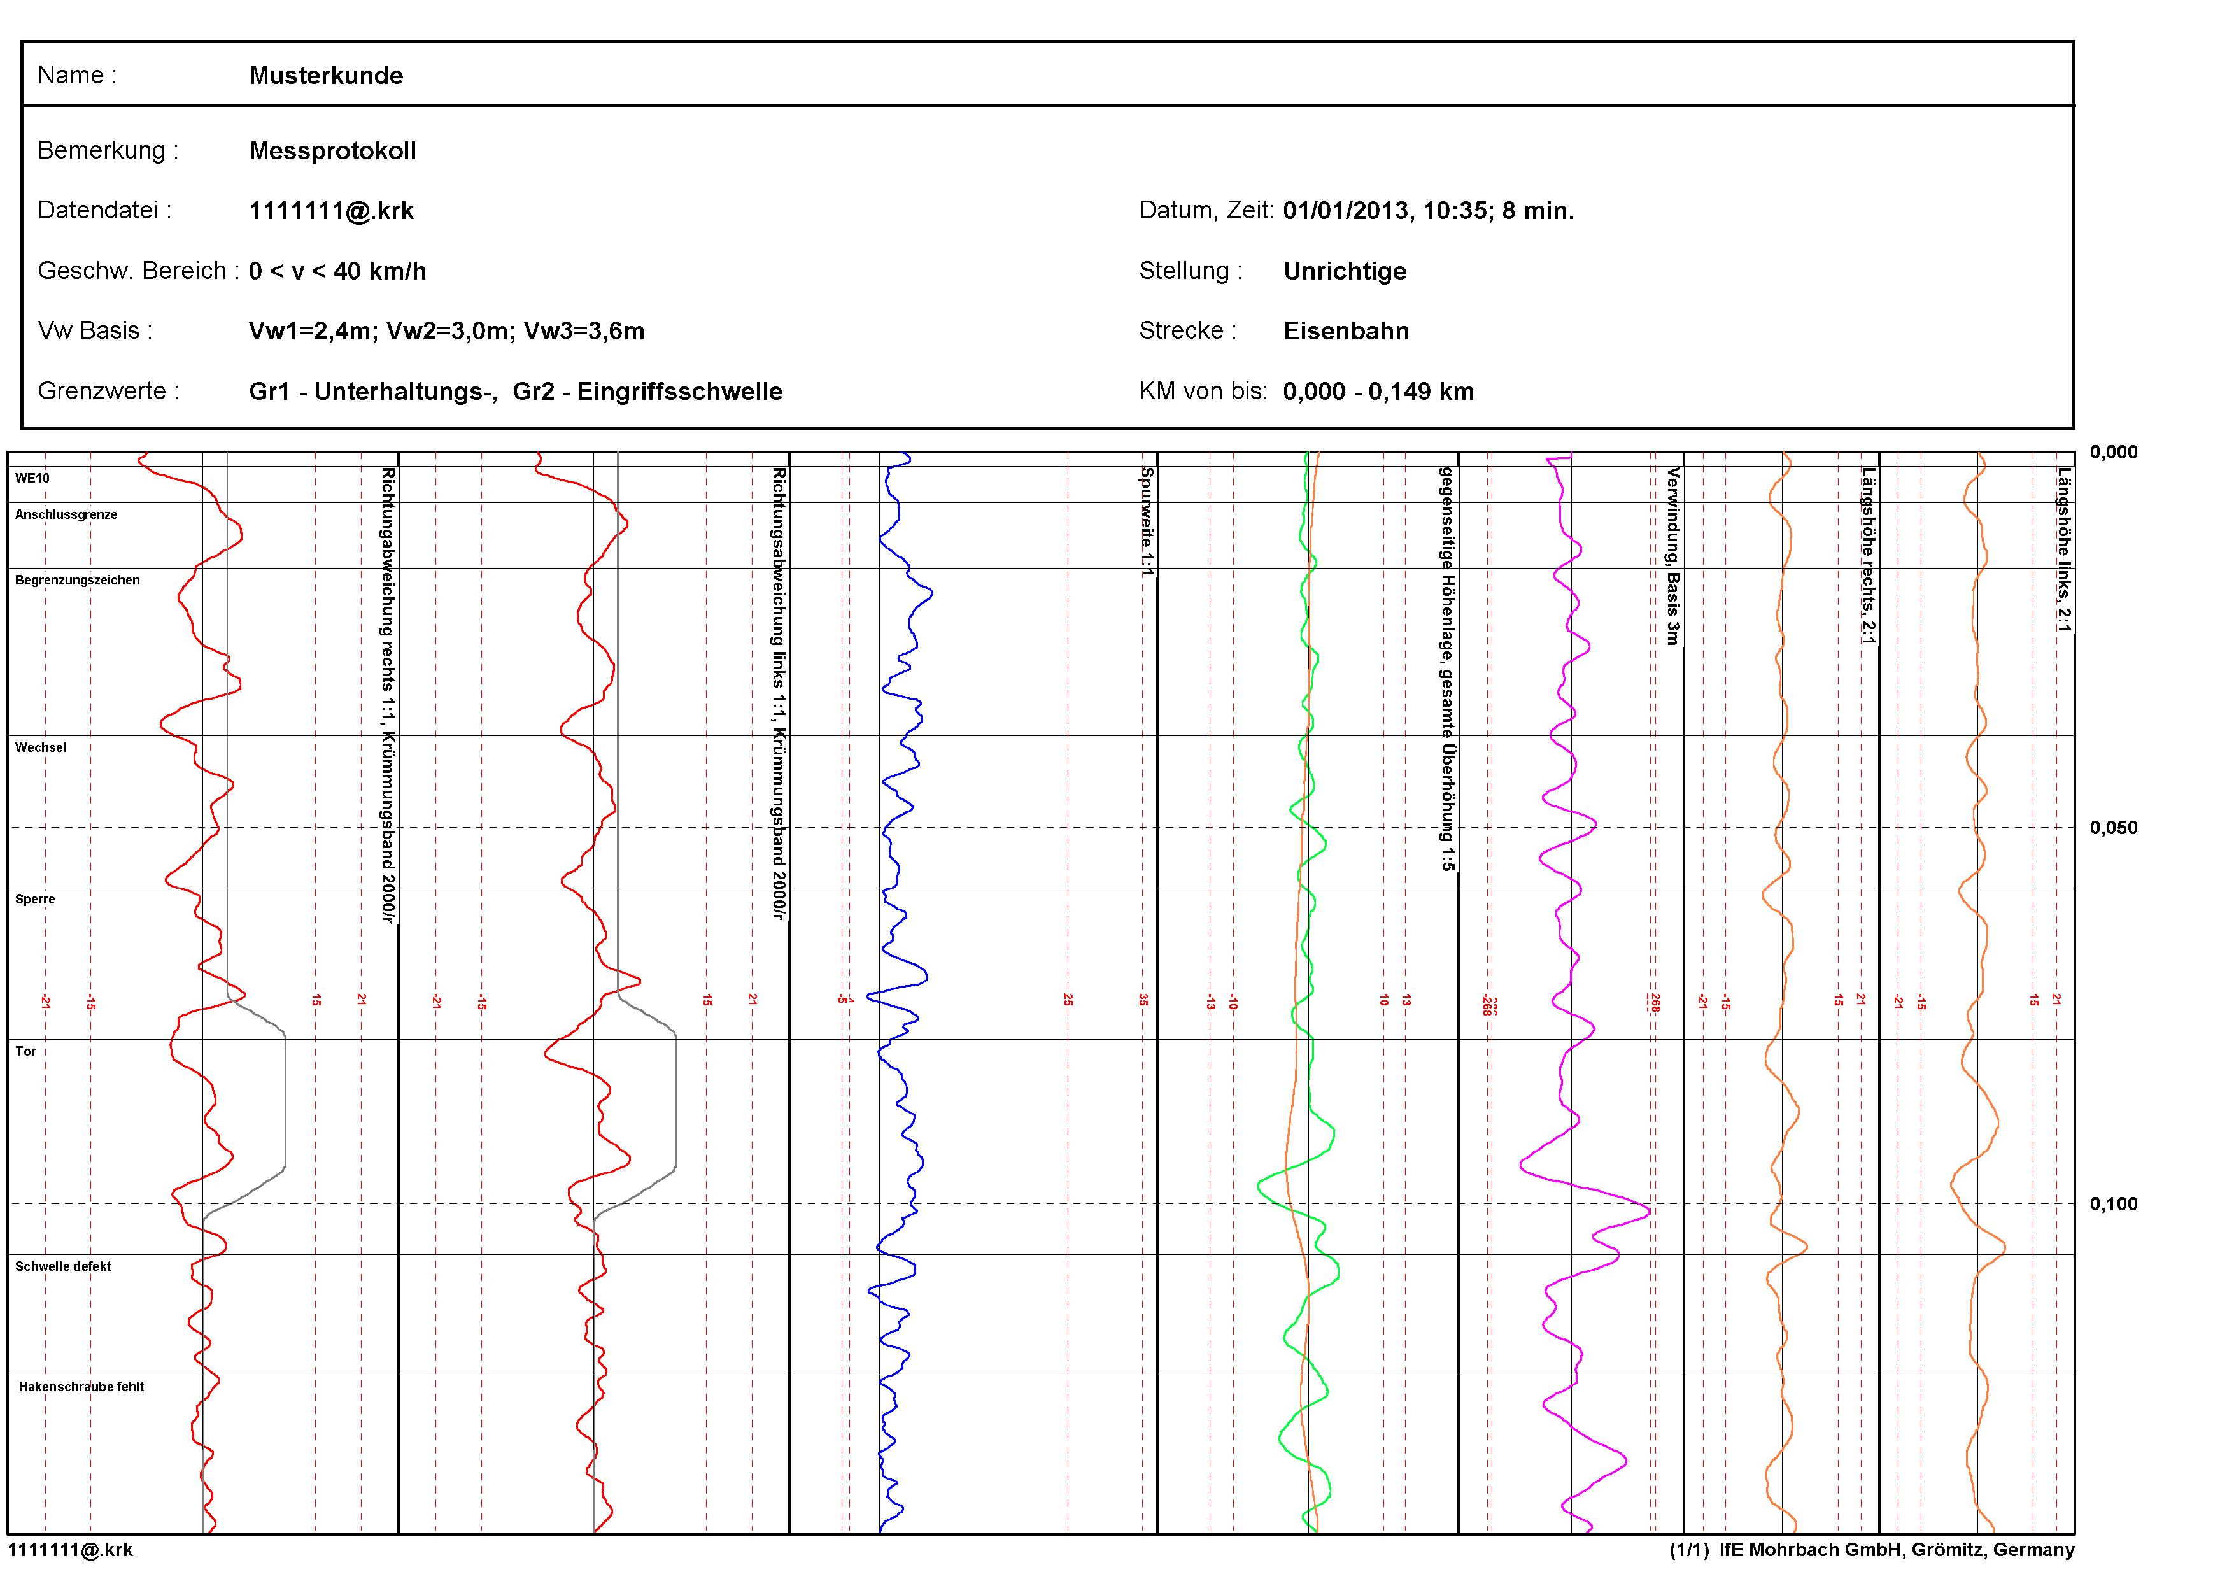
Task: Click the Wechsel event marker
Action: click(41, 748)
